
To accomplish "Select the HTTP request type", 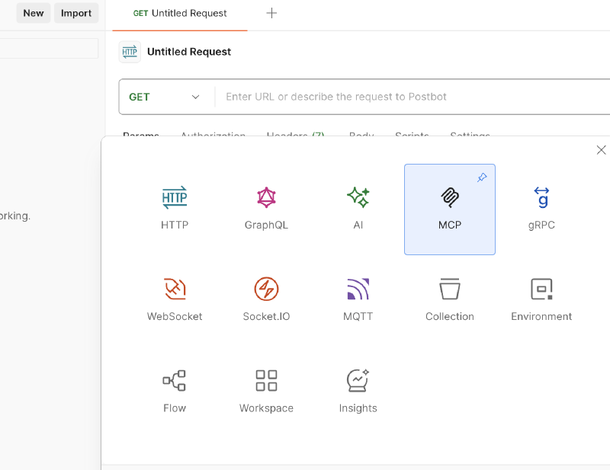I will click(175, 209).
